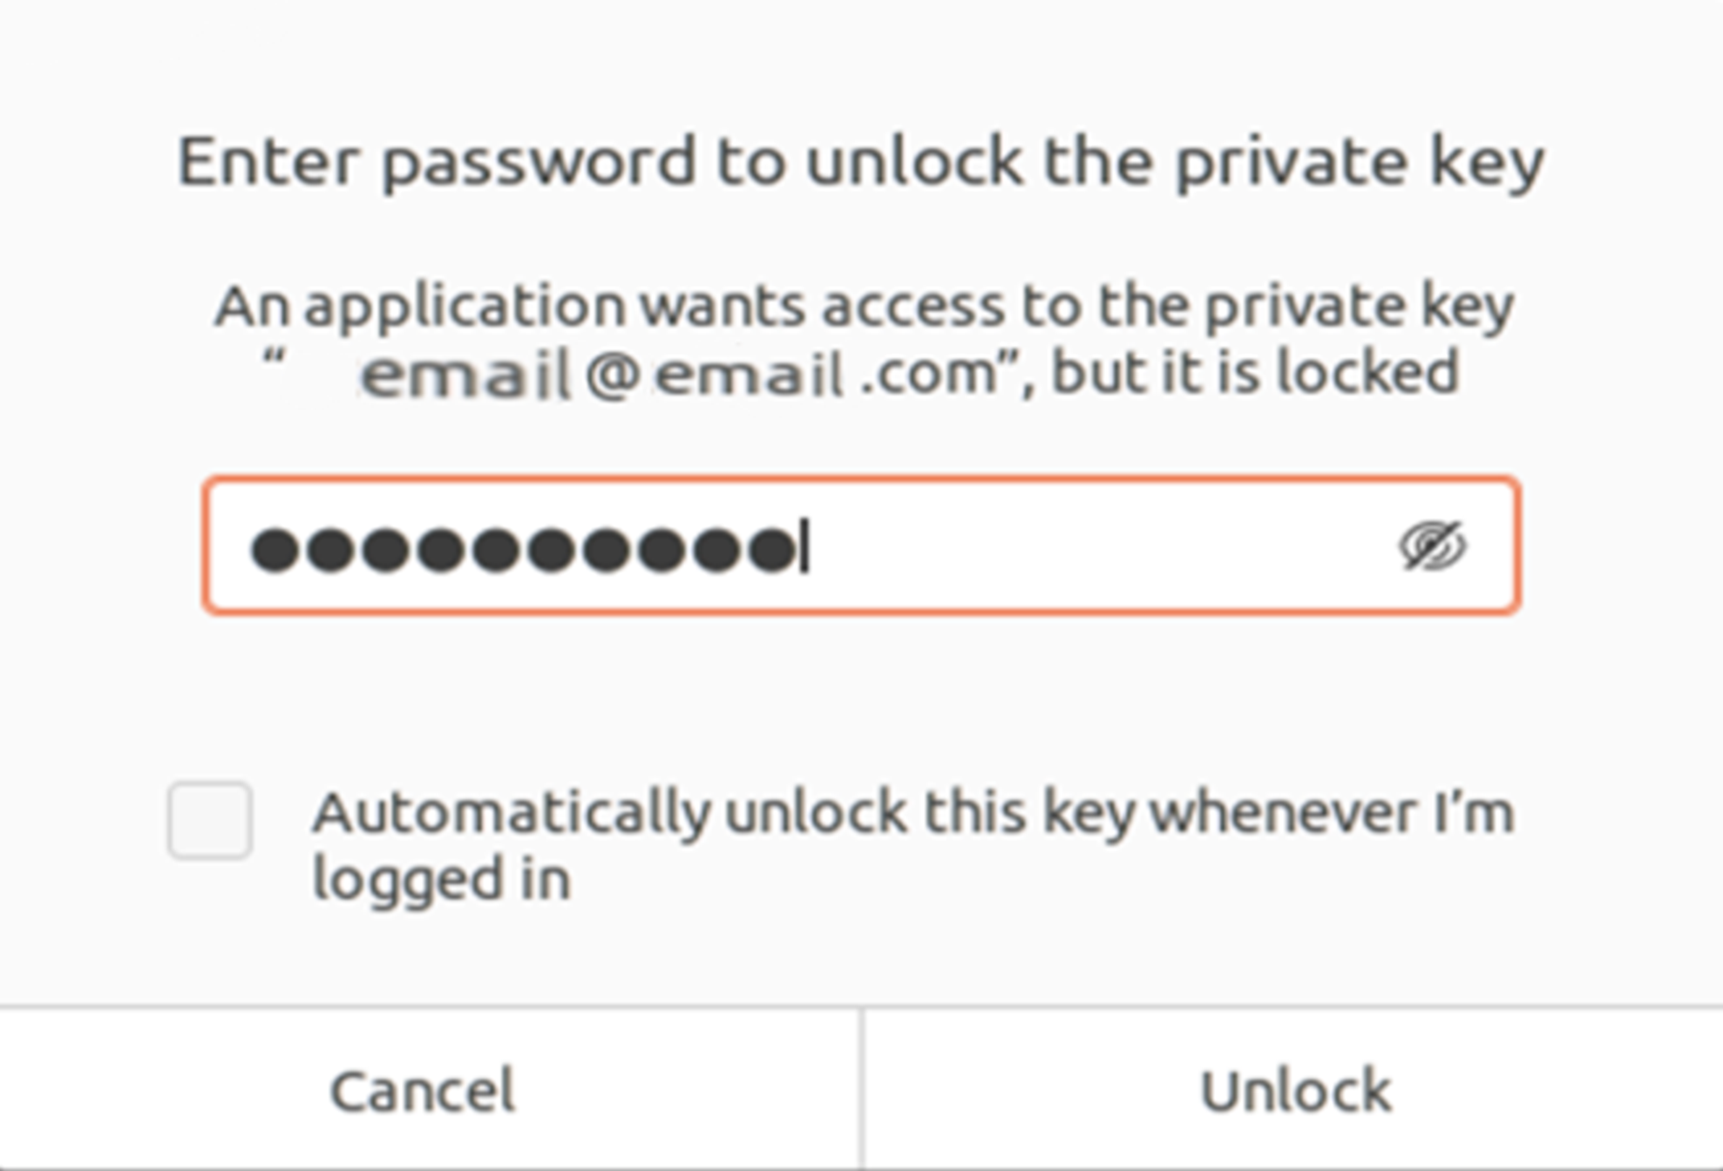Cancel the private key unlock dialog

point(424,1090)
